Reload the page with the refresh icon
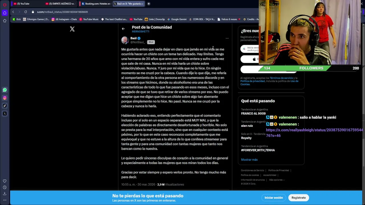This screenshot has height=205, width=365. [x=26, y=12]
